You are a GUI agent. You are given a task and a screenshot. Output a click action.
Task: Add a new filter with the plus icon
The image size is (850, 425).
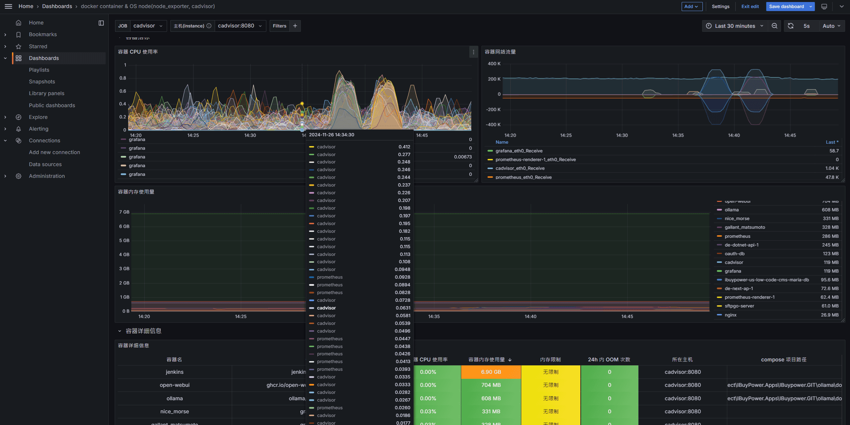click(x=295, y=26)
